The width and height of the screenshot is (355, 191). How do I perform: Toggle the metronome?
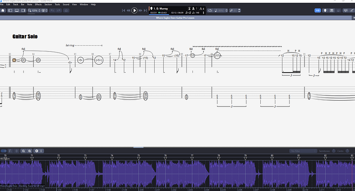(193, 9)
